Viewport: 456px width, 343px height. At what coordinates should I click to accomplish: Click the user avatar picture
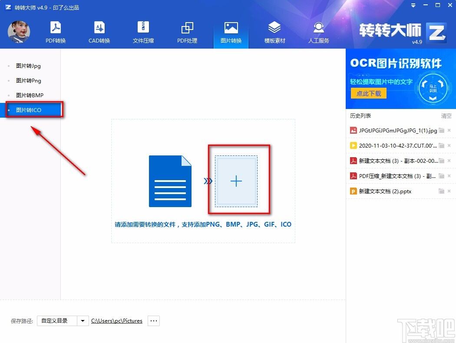[19, 32]
